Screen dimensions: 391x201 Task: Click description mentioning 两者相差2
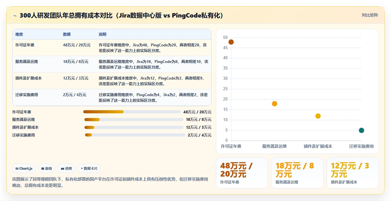click(153, 98)
